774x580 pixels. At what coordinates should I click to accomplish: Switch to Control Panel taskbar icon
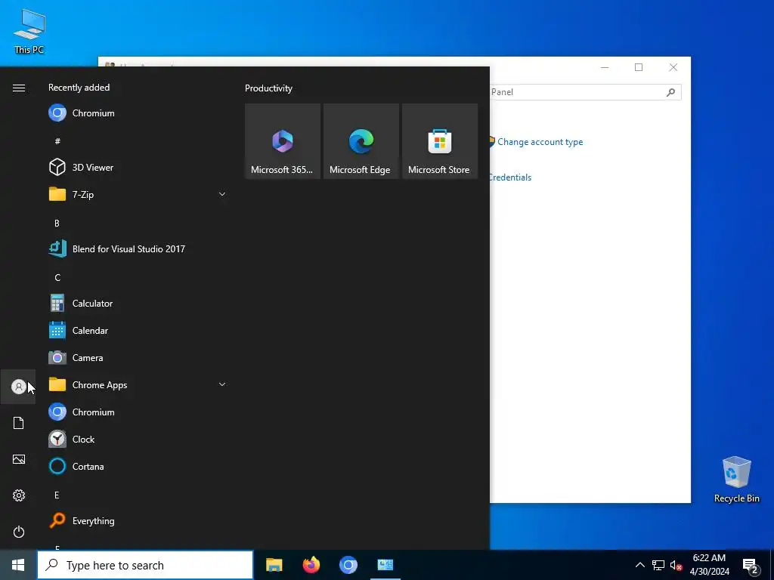[385, 565]
